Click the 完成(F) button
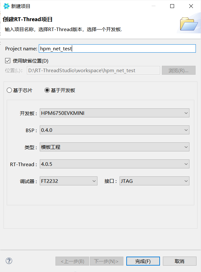This screenshot has width=201, height=272. click(x=143, y=261)
